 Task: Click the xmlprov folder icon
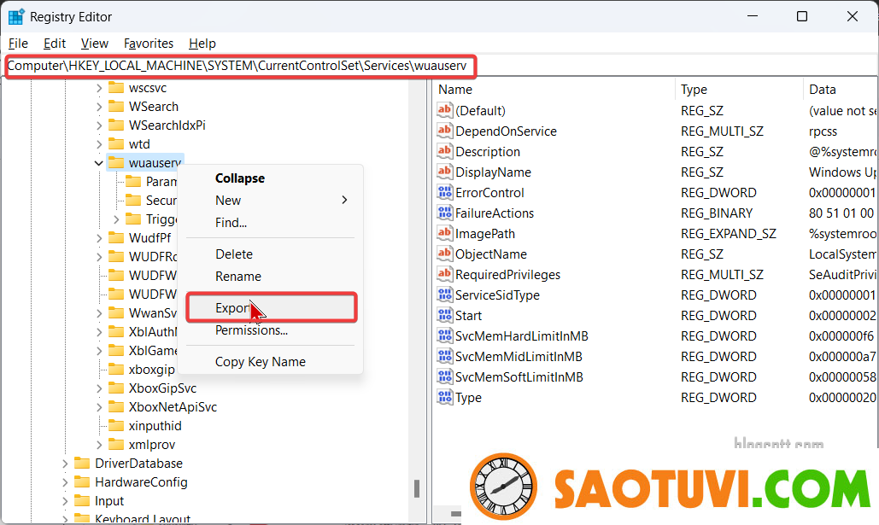click(116, 444)
